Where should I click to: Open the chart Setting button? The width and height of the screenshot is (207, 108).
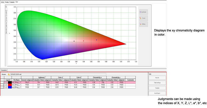click(x=143, y=24)
